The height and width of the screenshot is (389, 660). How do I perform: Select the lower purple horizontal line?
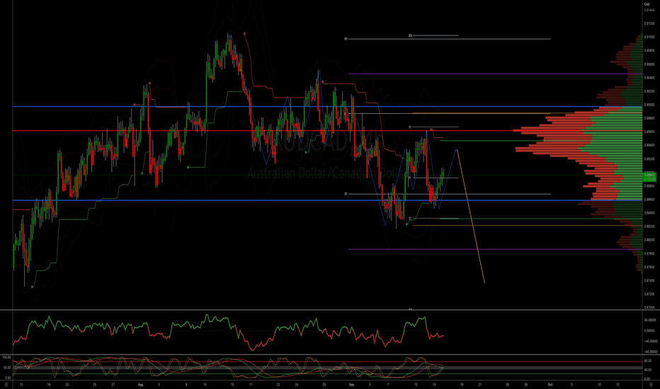point(495,250)
